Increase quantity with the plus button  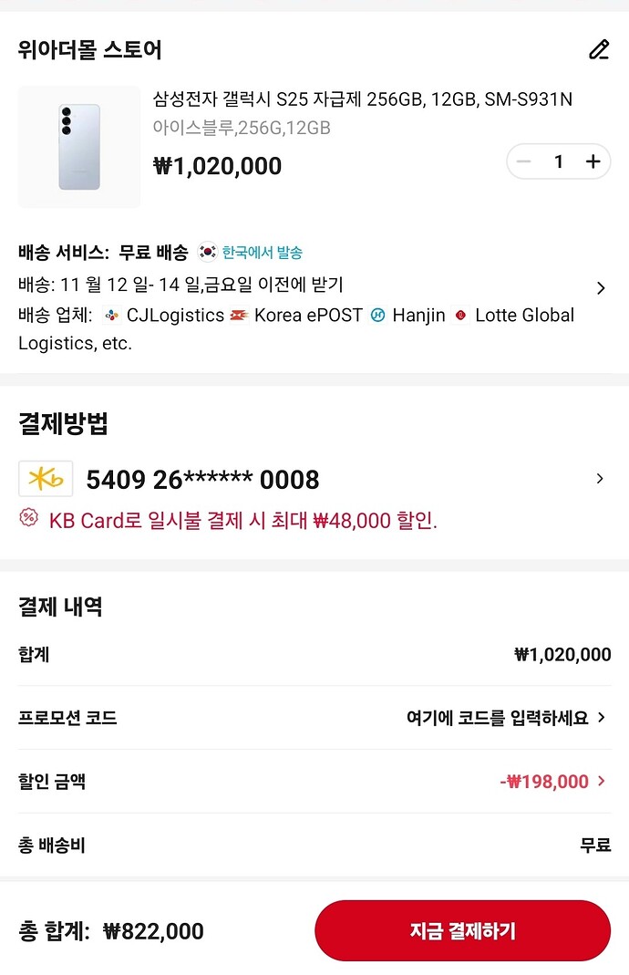(593, 161)
